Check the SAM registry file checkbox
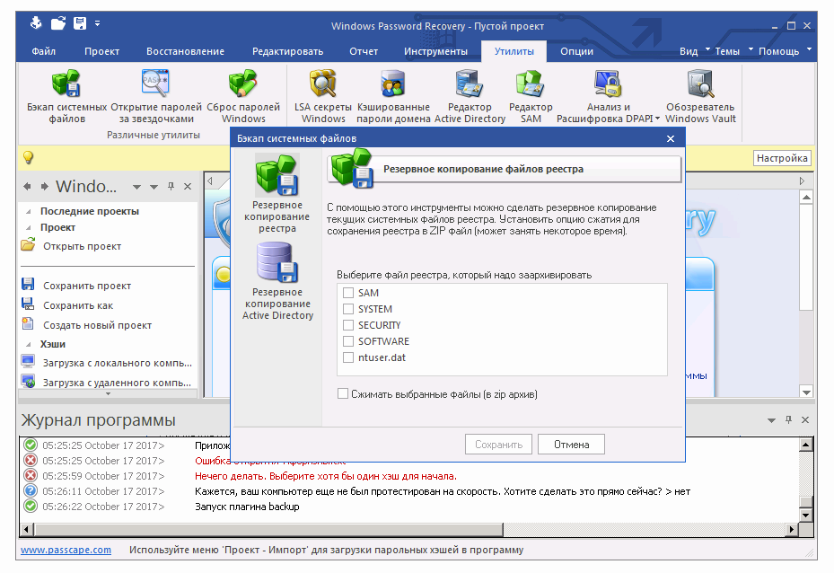This screenshot has height=573, width=834. click(x=346, y=292)
